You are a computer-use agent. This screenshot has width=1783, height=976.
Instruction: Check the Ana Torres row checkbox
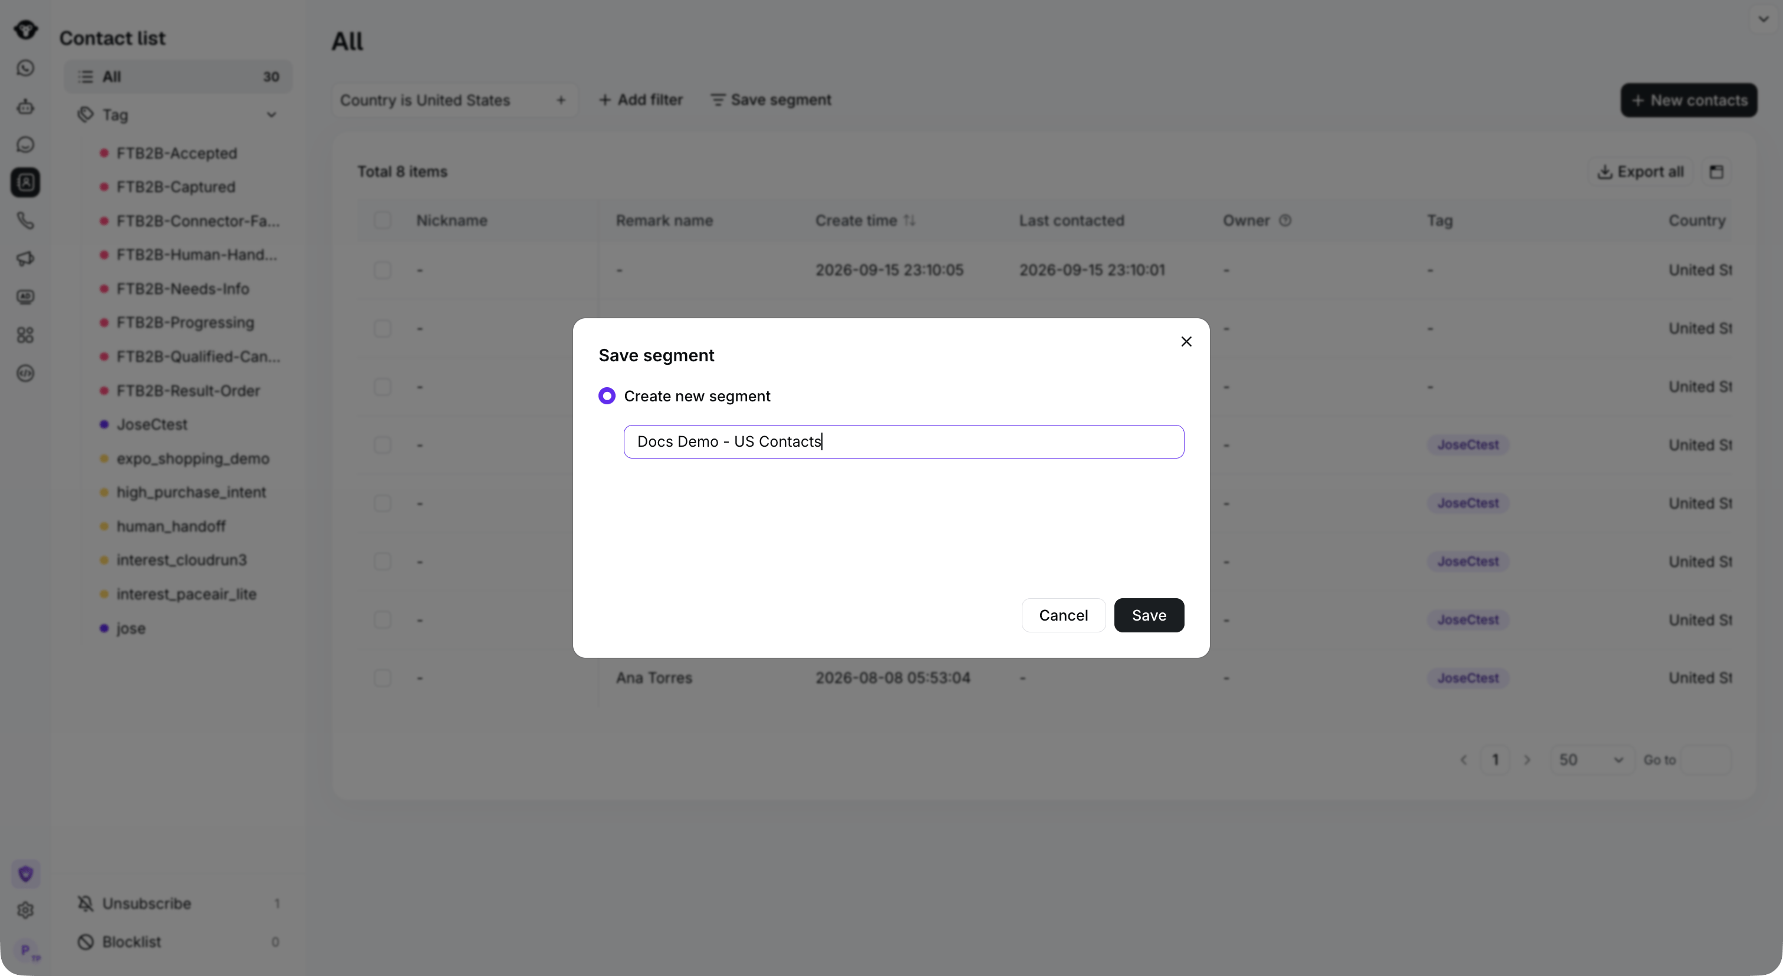(x=382, y=678)
